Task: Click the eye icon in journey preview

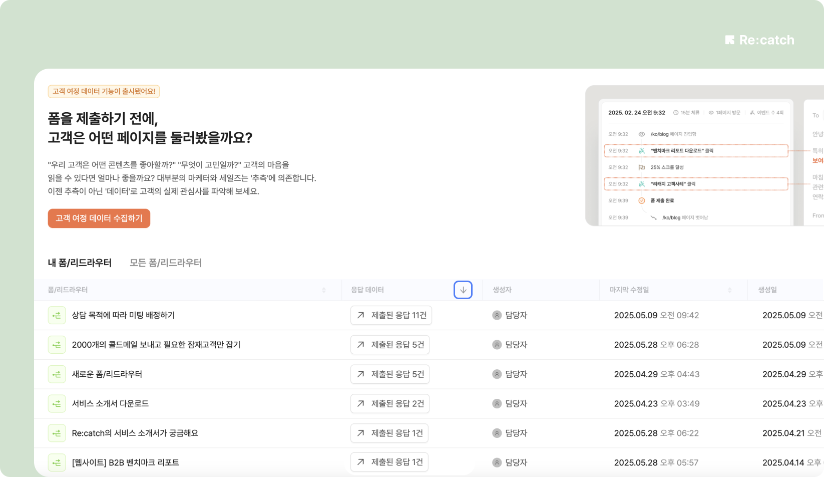Action: coord(641,134)
